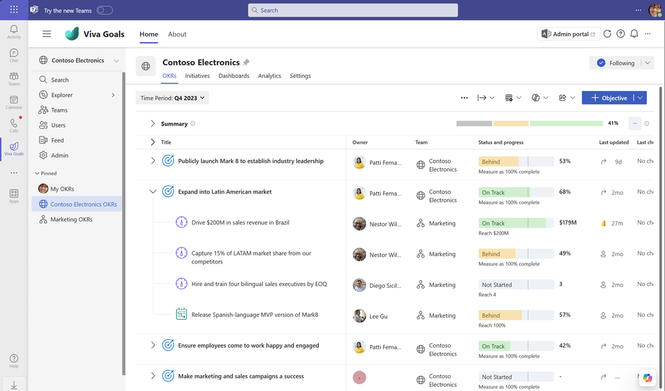
Task: Toggle the hamburger navigation menu
Action: (47, 34)
